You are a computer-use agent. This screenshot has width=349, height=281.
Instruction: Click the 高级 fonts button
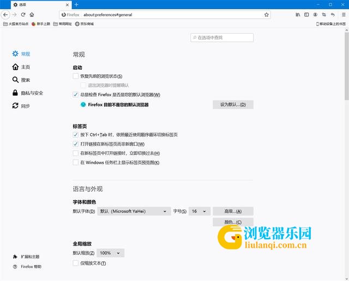pos(233,211)
